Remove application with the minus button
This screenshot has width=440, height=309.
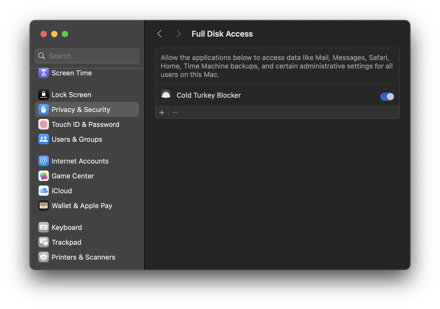175,113
